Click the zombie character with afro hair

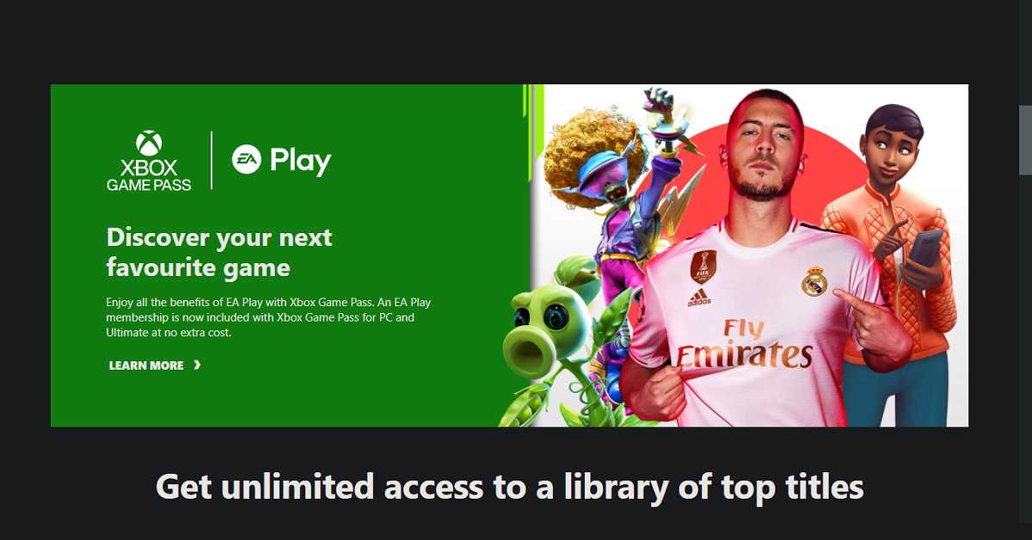pyautogui.click(x=609, y=215)
